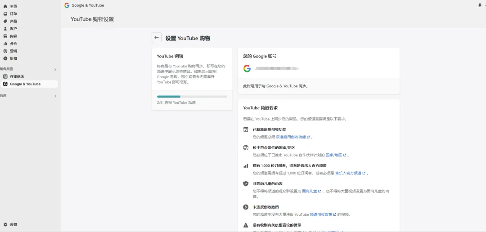The width and height of the screenshot is (486, 232).
Task: Click the warning triangle icon
Action: pos(246,225)
